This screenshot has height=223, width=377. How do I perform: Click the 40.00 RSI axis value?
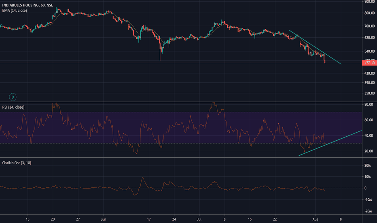point(369,135)
